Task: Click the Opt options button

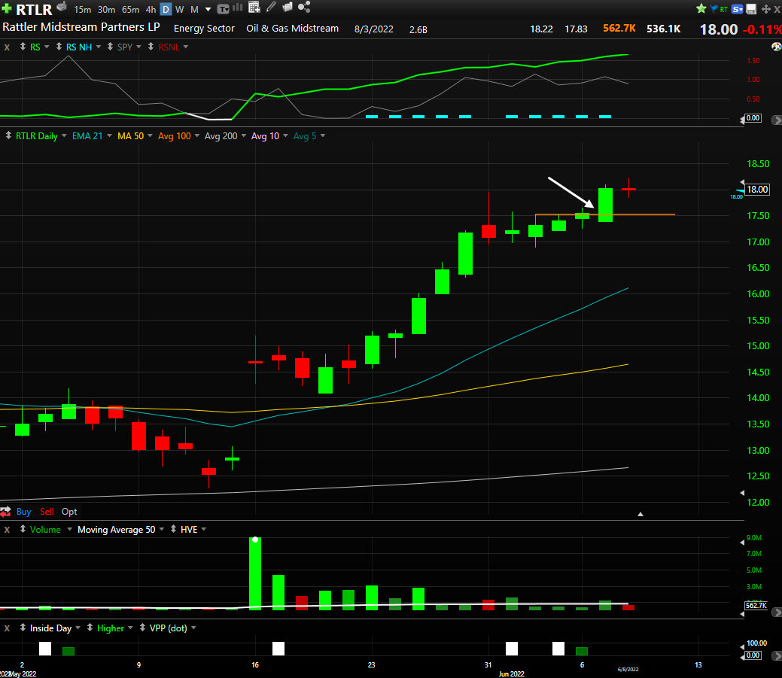Action: [x=69, y=512]
